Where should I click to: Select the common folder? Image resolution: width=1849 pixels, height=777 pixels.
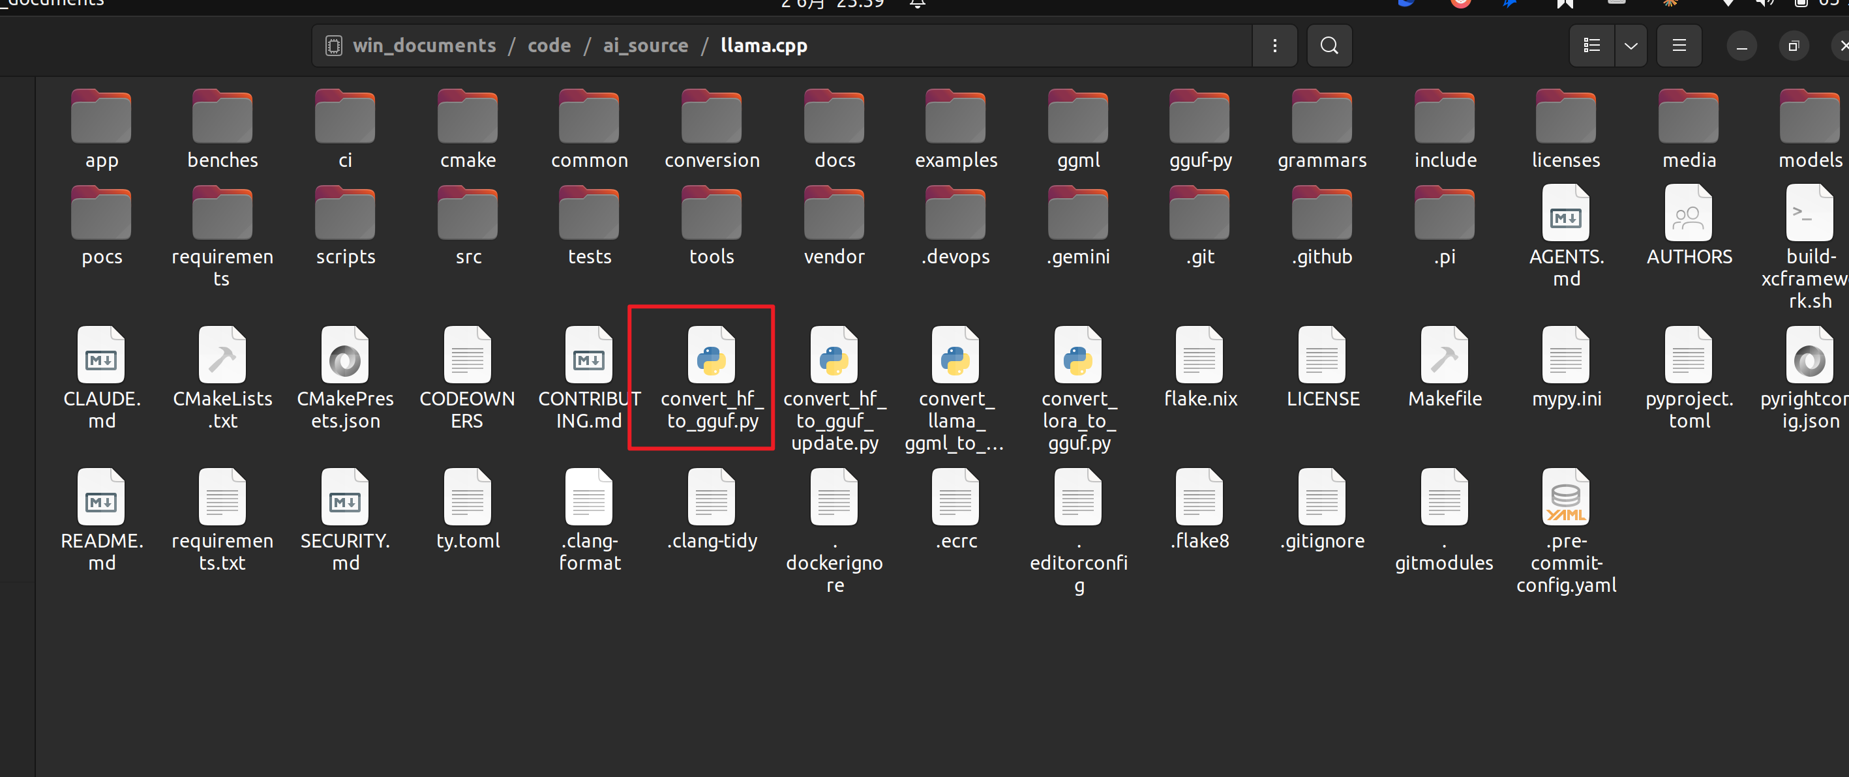pos(590,130)
